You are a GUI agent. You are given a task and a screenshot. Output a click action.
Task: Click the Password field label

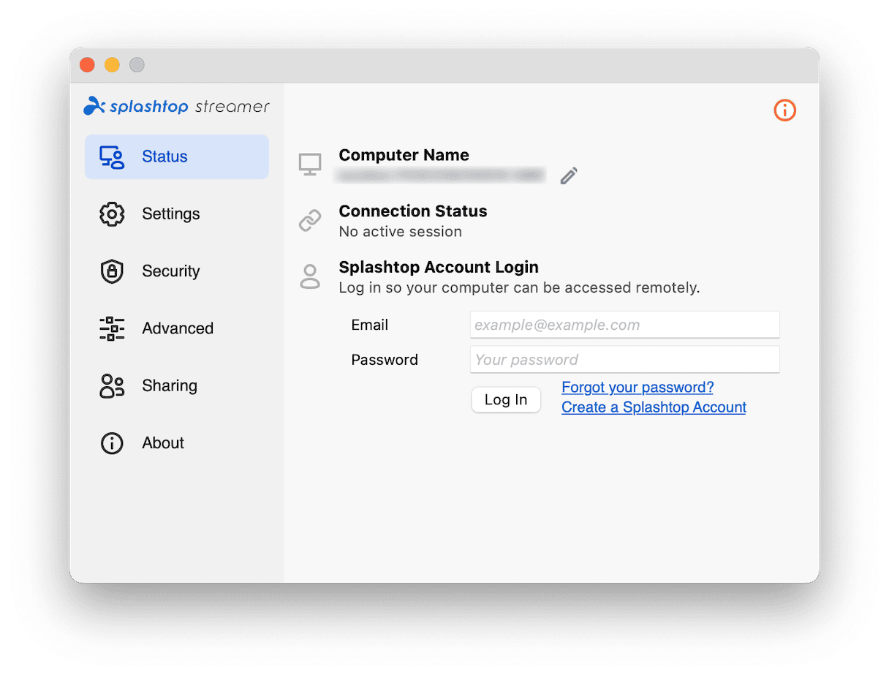coord(385,360)
